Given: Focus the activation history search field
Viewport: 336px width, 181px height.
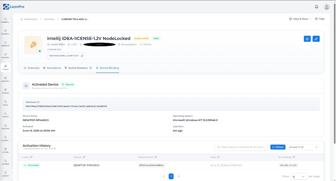Looking at the screenshot, I should tap(241, 147).
